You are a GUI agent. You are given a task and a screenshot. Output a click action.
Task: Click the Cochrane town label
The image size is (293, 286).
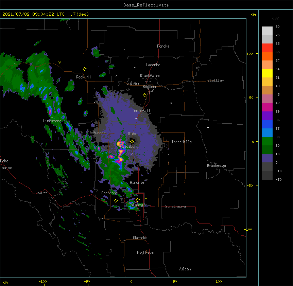pos(109,193)
